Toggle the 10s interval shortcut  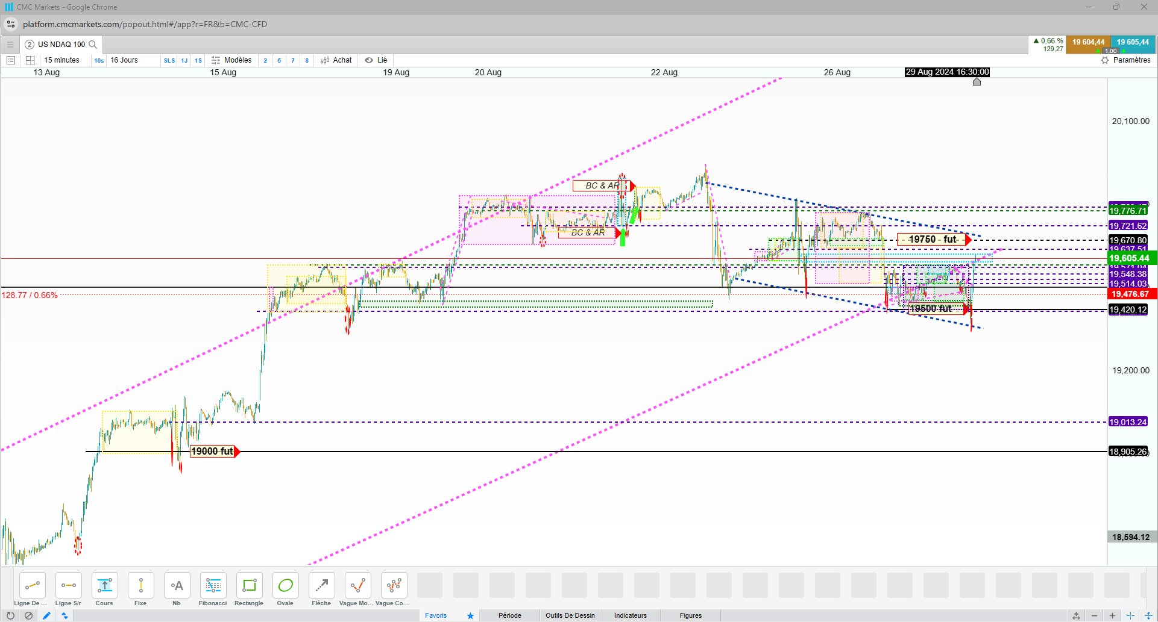coord(99,60)
